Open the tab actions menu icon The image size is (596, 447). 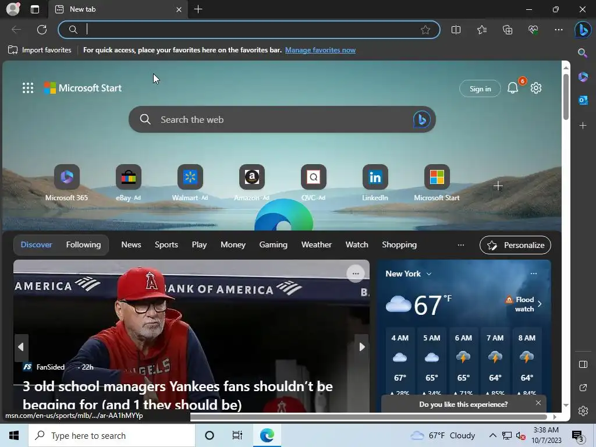[35, 9]
